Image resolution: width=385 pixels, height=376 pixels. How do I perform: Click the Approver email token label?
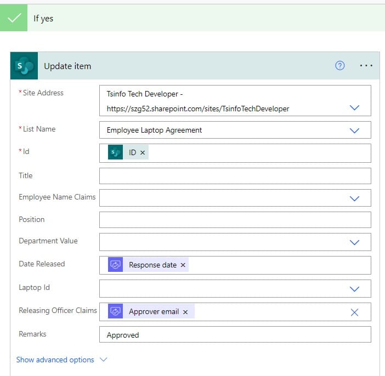coord(154,312)
